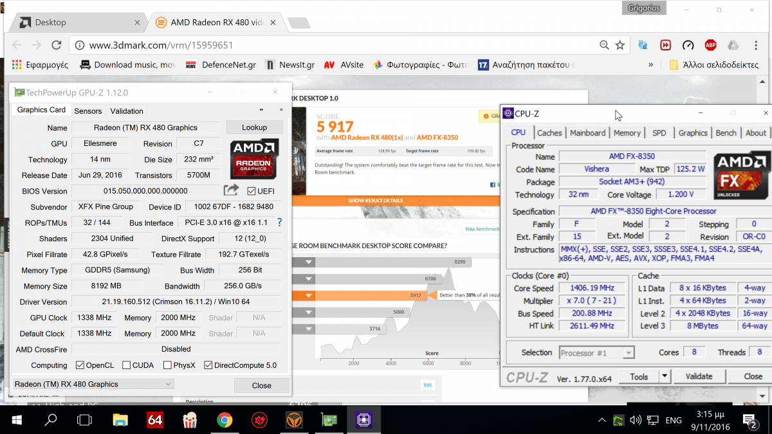Open the Memory tab in CPU-Z
772x434 pixels.
click(627, 132)
